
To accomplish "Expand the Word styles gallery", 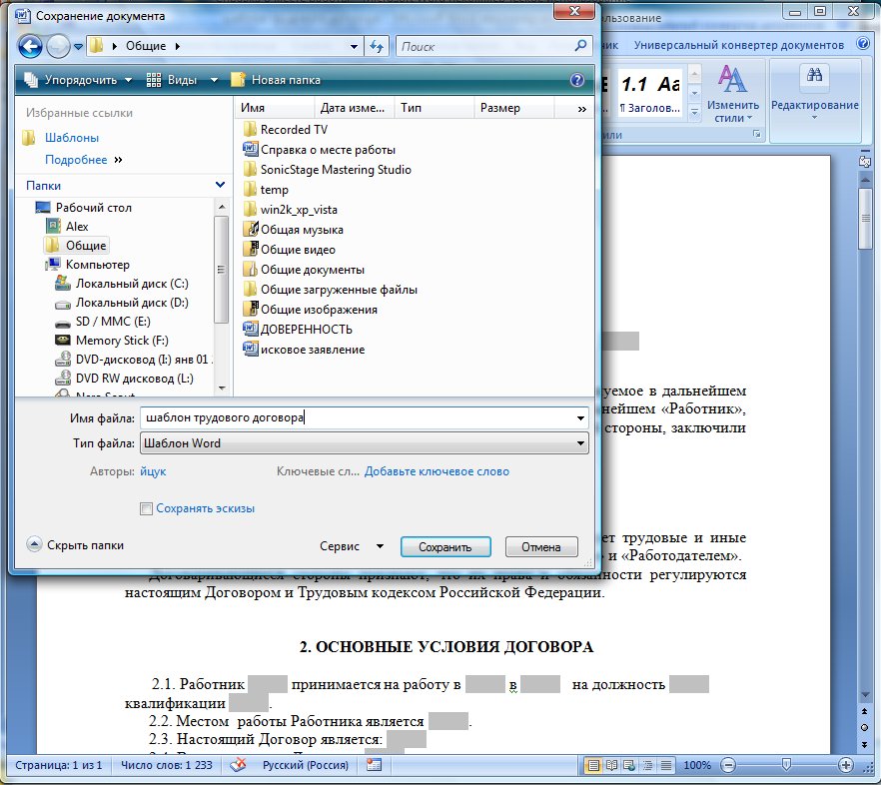I will point(694,113).
